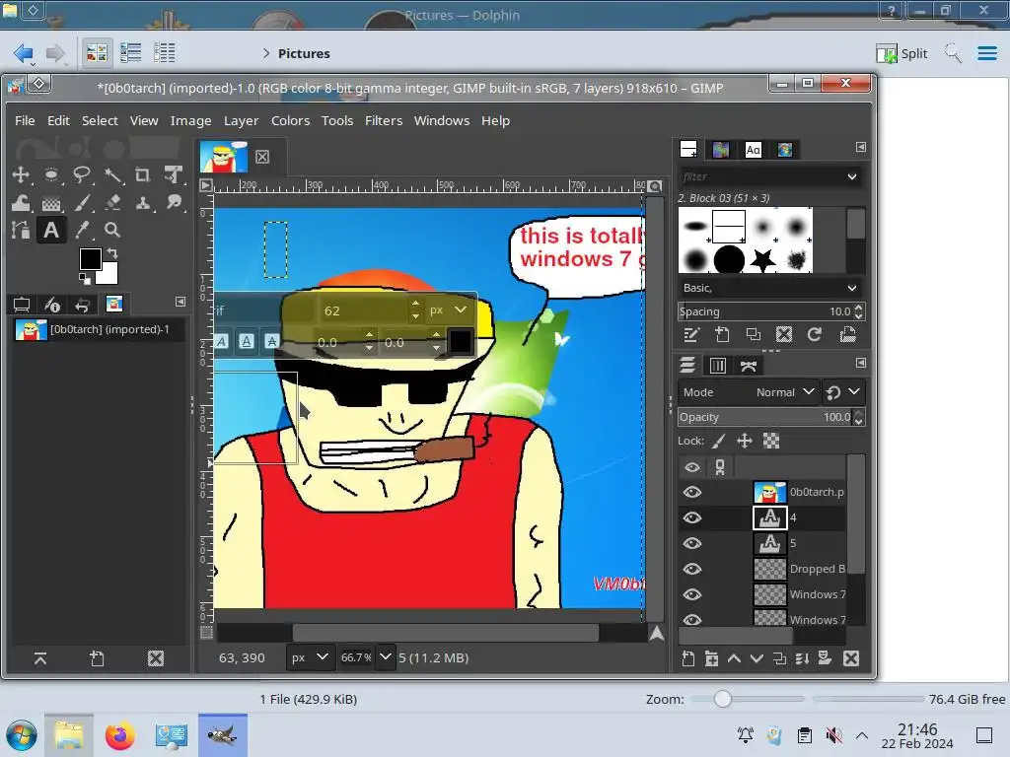Select the Warp Transform tool

click(x=21, y=203)
